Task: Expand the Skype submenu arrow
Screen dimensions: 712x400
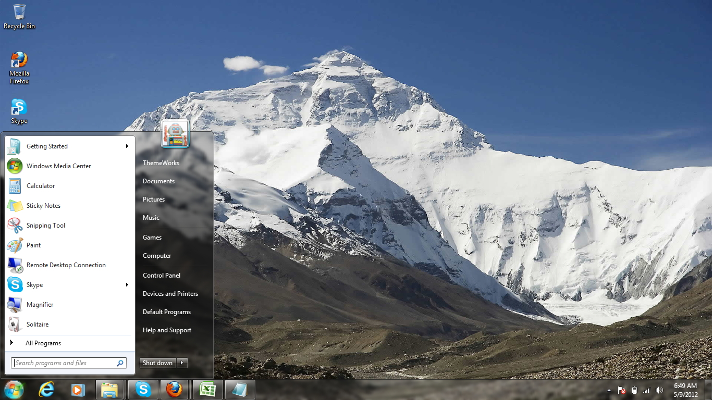Action: (127, 284)
